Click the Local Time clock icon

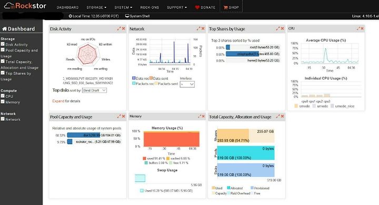[x=71, y=16]
